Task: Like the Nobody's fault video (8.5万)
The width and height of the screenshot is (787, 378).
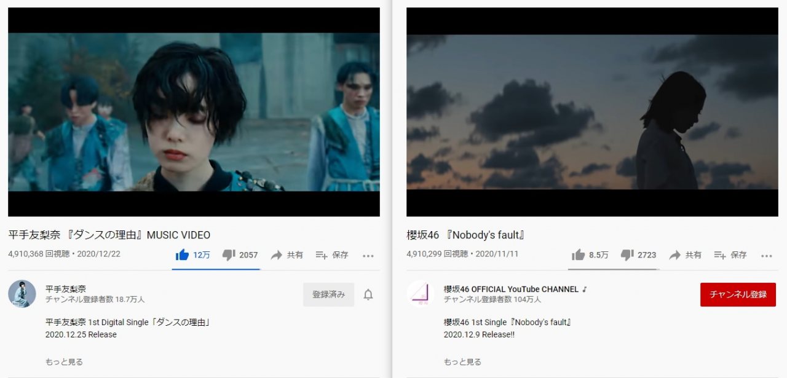Action: (x=590, y=255)
